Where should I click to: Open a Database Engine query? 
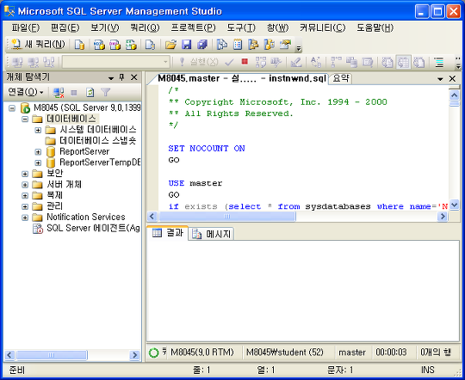(x=79, y=45)
